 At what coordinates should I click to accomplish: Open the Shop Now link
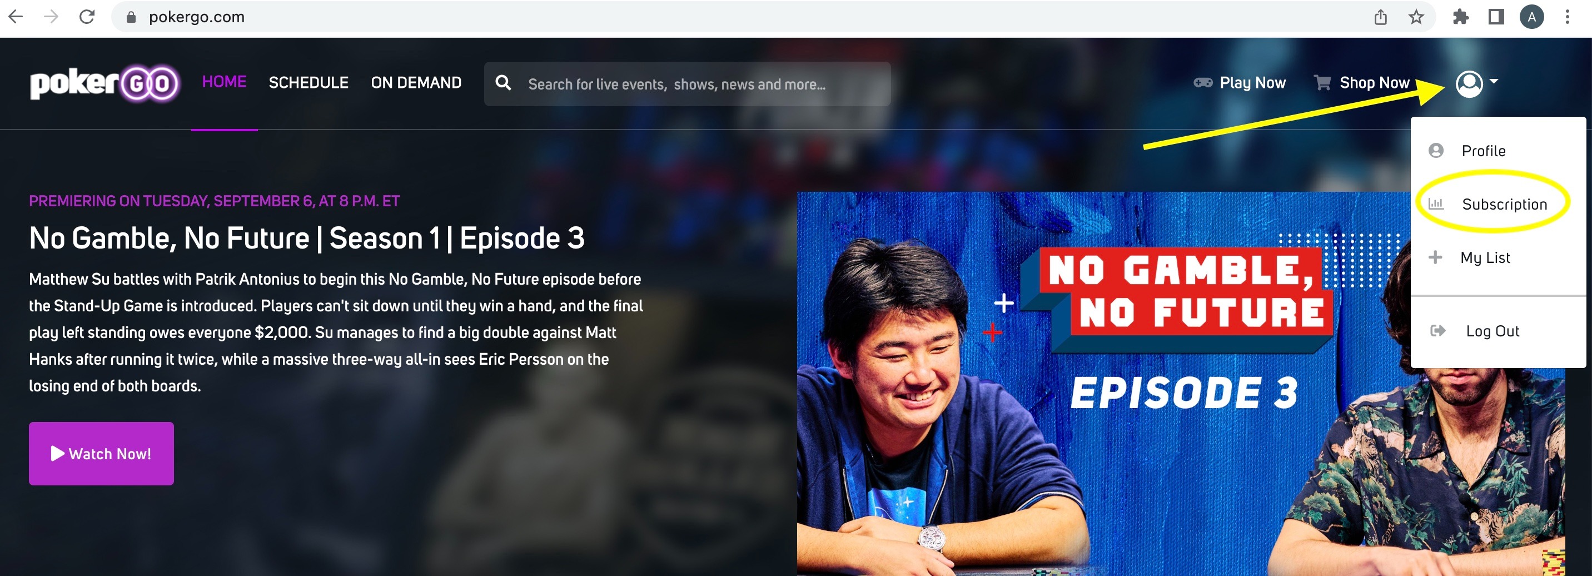[1374, 83]
